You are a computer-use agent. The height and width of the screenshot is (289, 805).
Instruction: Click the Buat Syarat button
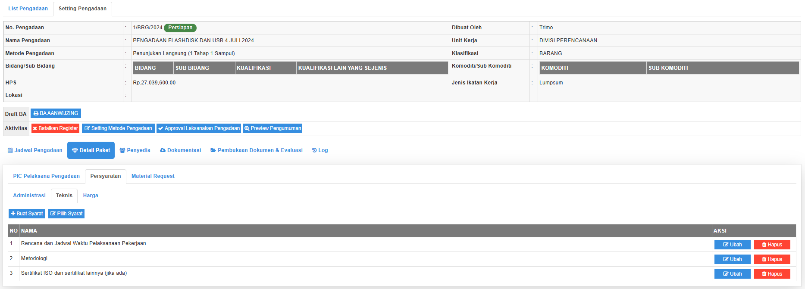[27, 214]
